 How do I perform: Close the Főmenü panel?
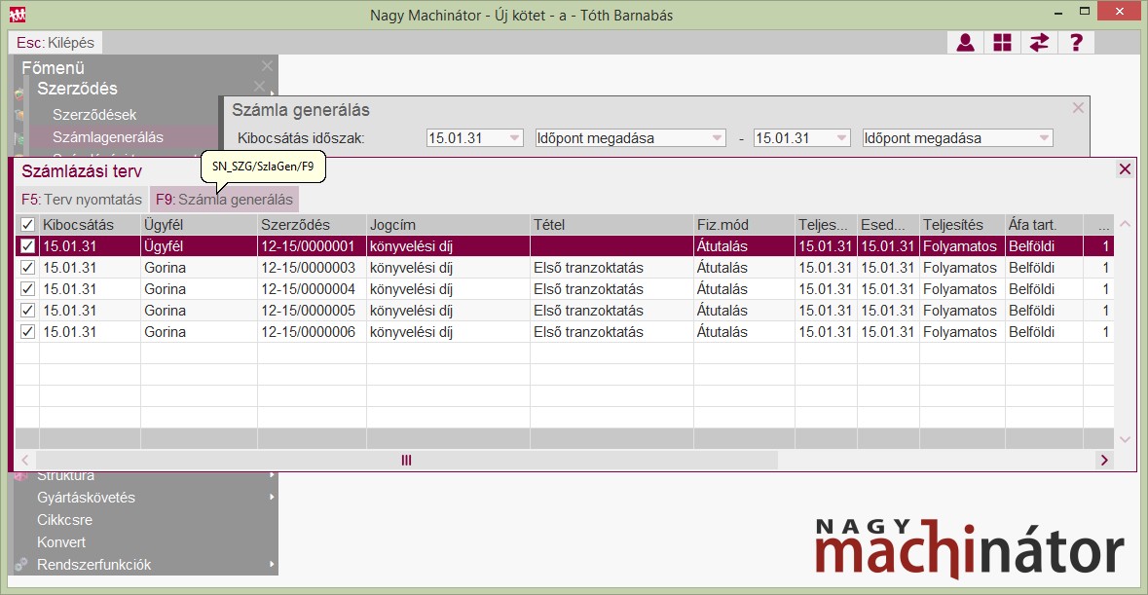(267, 66)
